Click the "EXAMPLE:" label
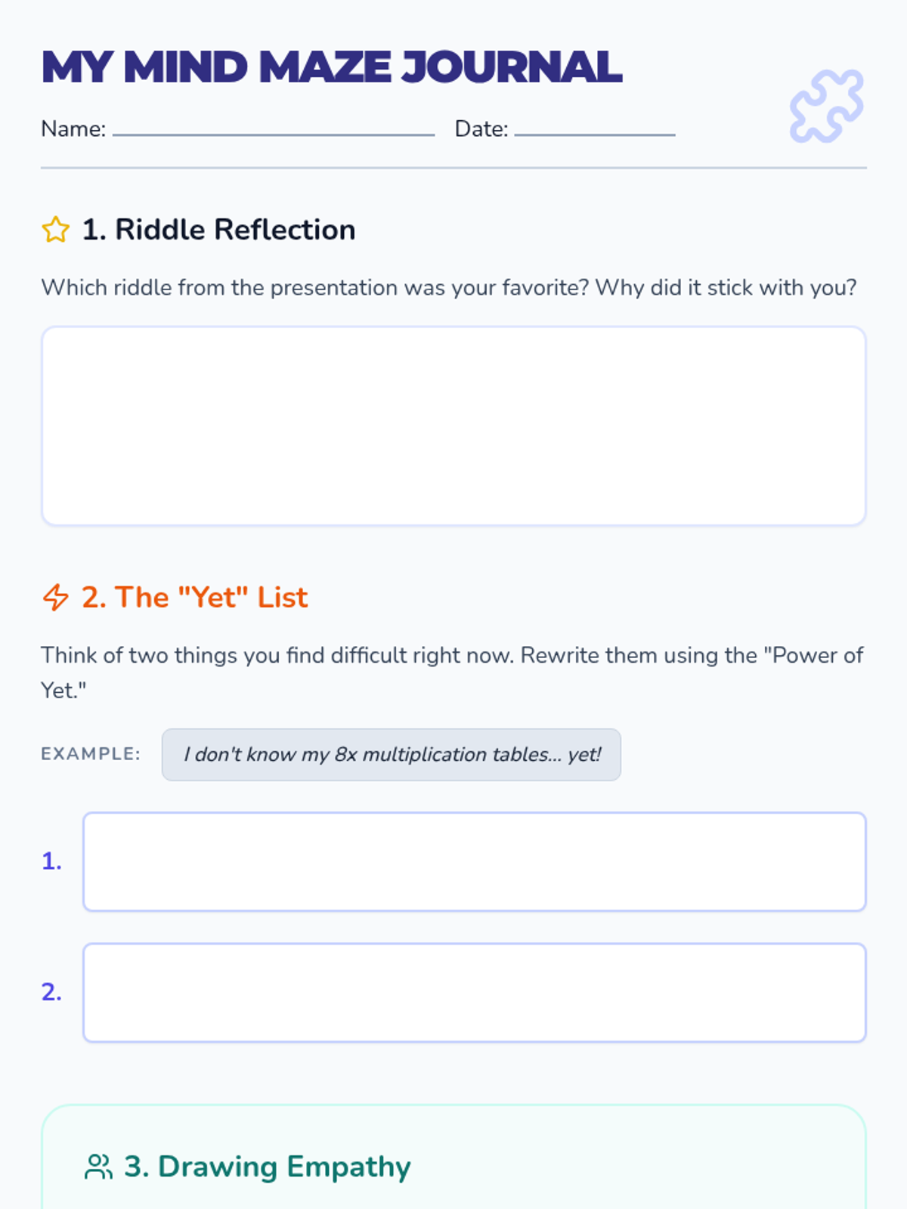This screenshot has height=1209, width=907. click(91, 754)
